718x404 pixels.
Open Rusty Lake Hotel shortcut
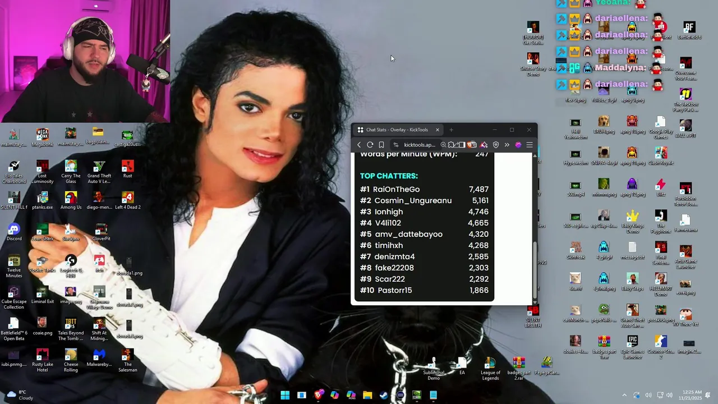click(x=42, y=361)
